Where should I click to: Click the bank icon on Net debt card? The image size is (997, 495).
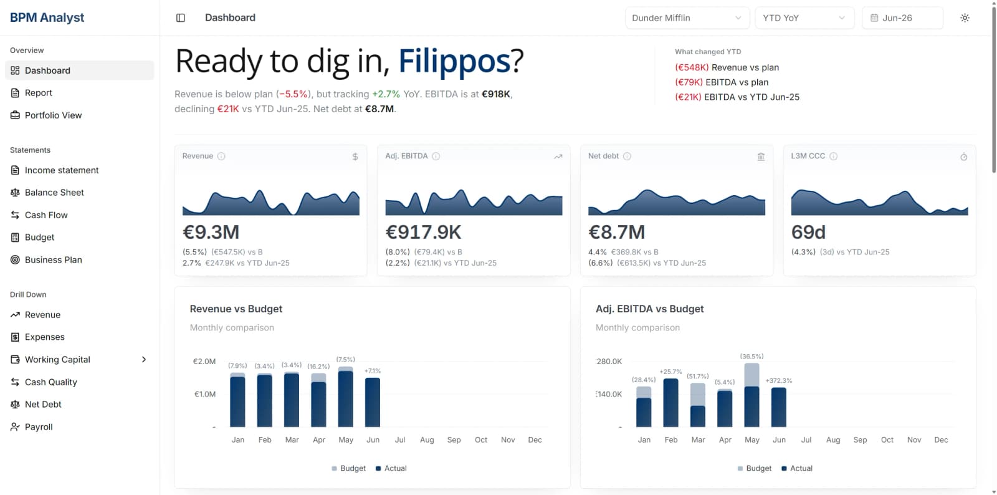[x=761, y=156]
